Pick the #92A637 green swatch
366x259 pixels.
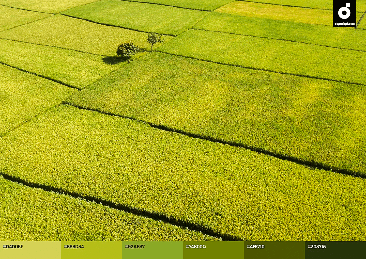[152, 250]
